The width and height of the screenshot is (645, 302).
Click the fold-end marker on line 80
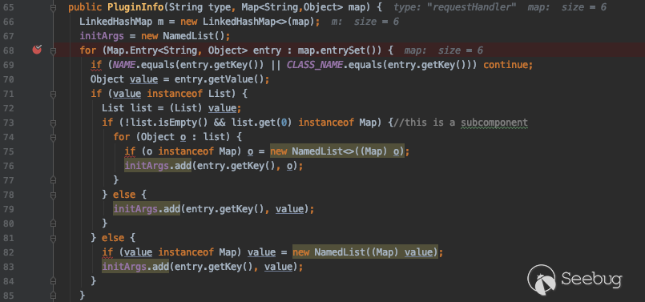(53, 223)
